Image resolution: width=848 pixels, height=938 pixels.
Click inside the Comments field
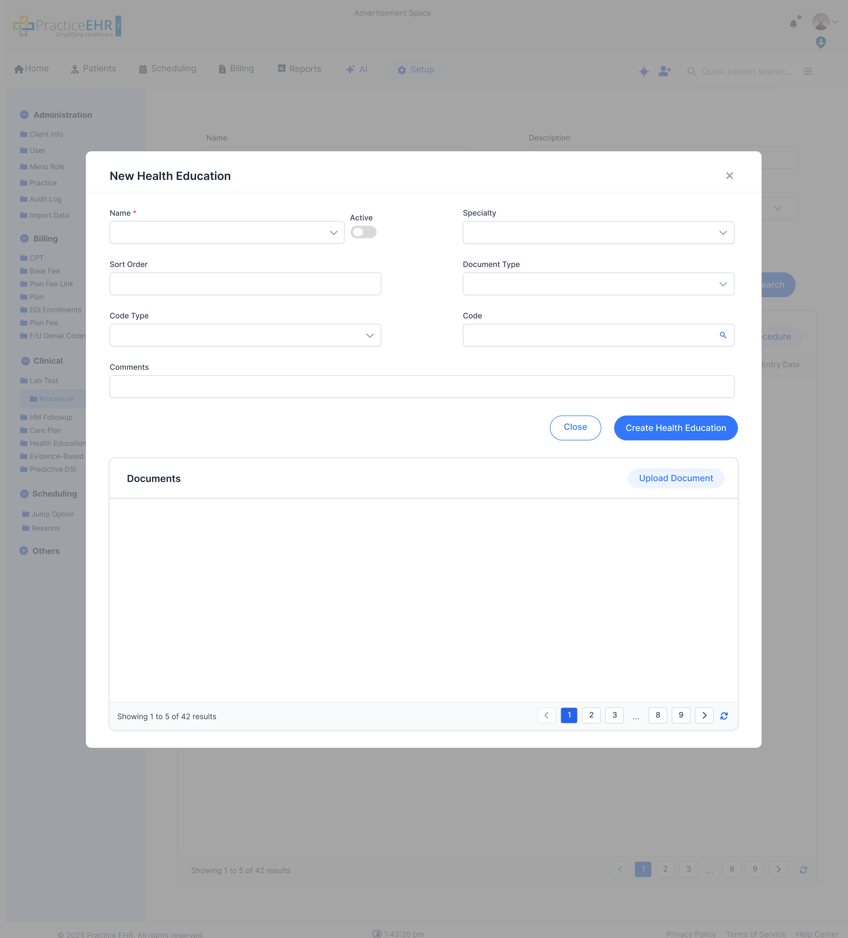[421, 386]
